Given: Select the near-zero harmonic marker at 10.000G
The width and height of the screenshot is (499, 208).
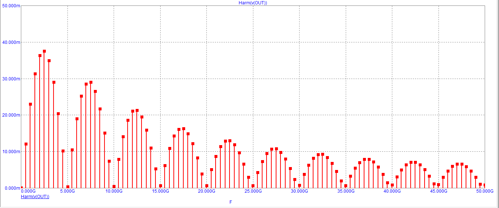Looking at the screenshot, I should pyautogui.click(x=114, y=186).
